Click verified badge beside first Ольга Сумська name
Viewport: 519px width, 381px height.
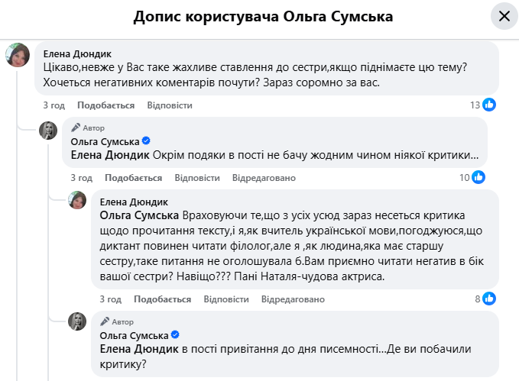(146, 141)
